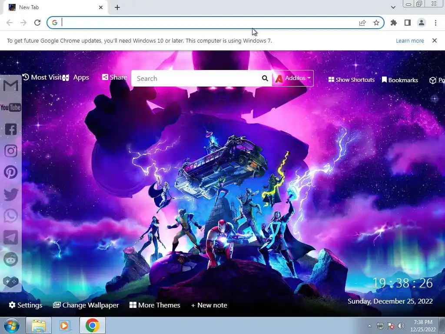
Task: Open Chrome three-dot menu
Action: (435, 23)
